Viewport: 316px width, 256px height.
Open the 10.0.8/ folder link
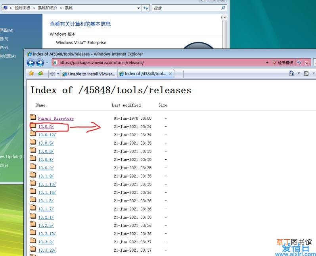[x=46, y=160]
